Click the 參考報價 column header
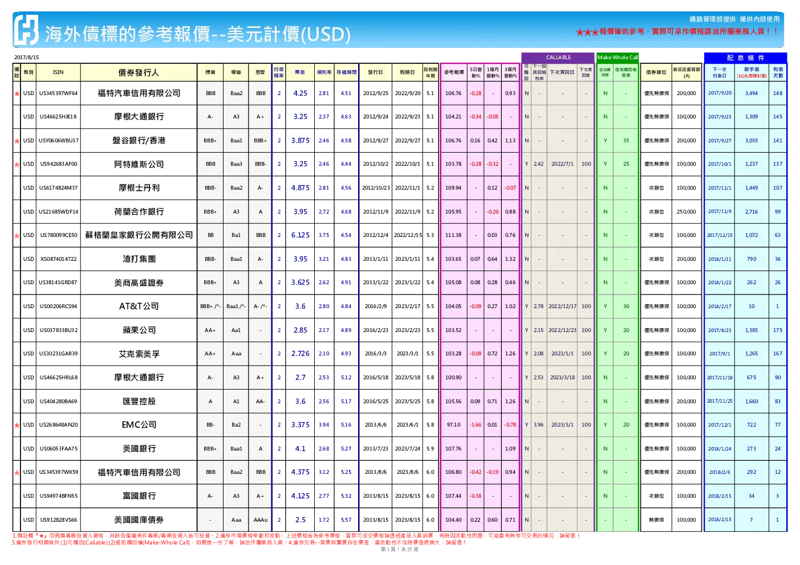Screen dimensions: 800x565 coord(454,72)
